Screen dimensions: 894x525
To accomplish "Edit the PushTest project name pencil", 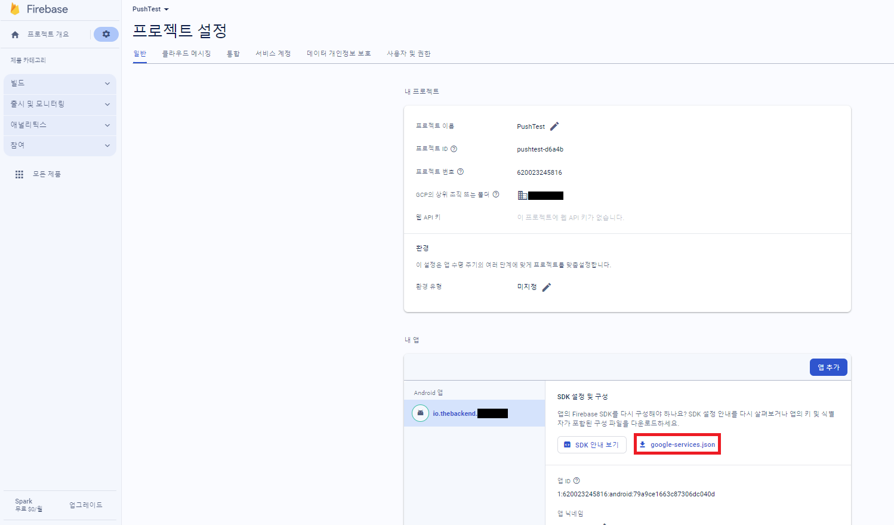I will tap(554, 126).
